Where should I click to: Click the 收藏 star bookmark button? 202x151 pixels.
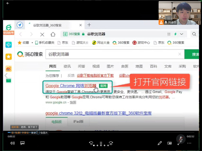23,42
